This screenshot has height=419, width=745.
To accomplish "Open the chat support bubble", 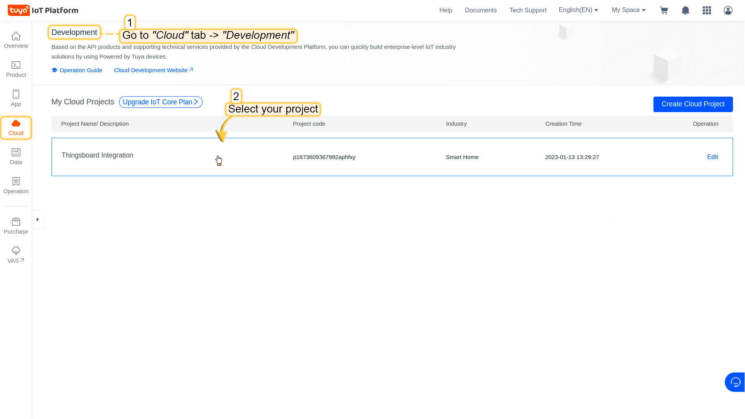I will pos(735,382).
